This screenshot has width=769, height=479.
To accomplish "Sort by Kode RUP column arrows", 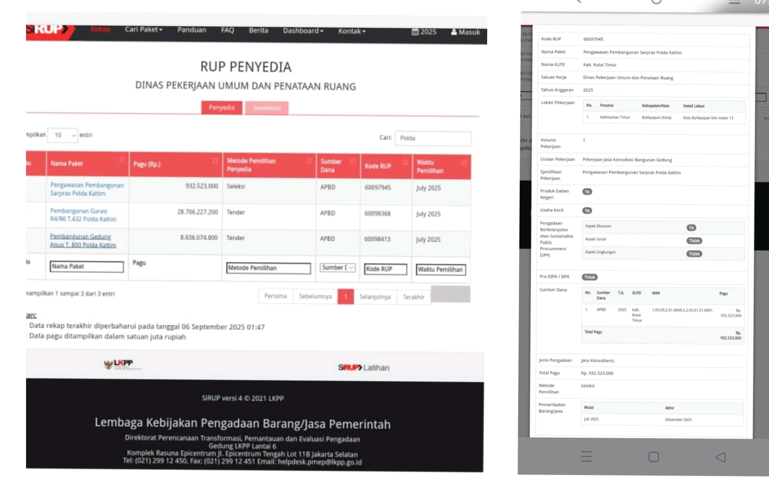I will (x=405, y=162).
